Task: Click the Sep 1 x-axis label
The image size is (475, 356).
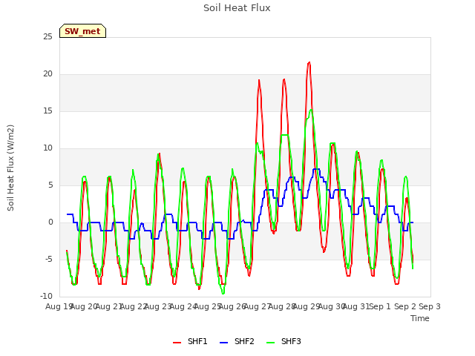Action: coord(380,306)
